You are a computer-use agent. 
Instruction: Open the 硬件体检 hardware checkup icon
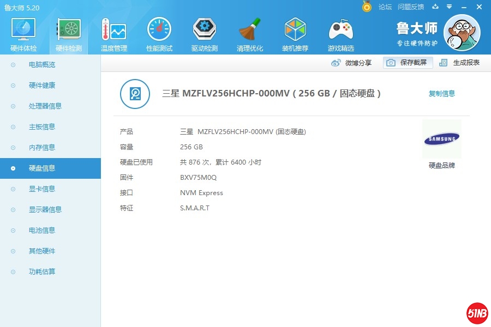[23, 31]
